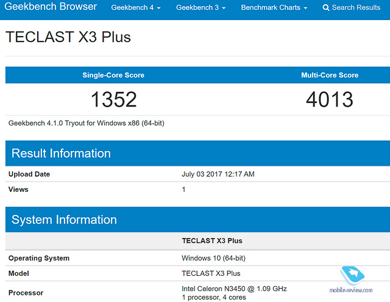The width and height of the screenshot is (390, 302).
Task: Click the Model label
Action: click(x=19, y=273)
